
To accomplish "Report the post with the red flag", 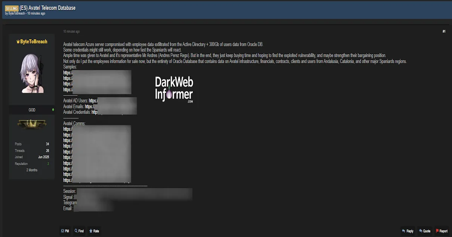I will (x=437, y=231).
